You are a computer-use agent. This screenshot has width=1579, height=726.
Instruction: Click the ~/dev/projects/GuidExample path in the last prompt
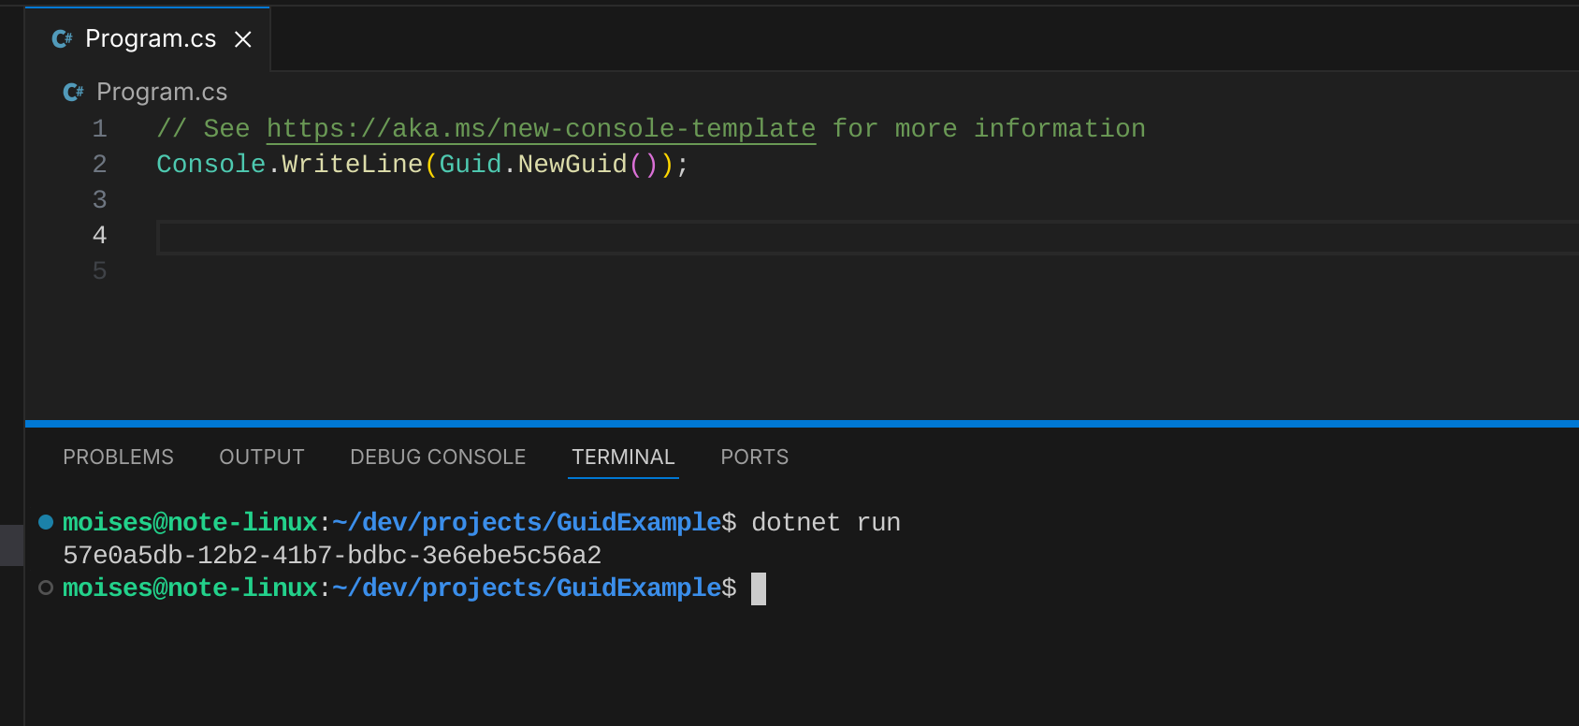[x=527, y=588]
